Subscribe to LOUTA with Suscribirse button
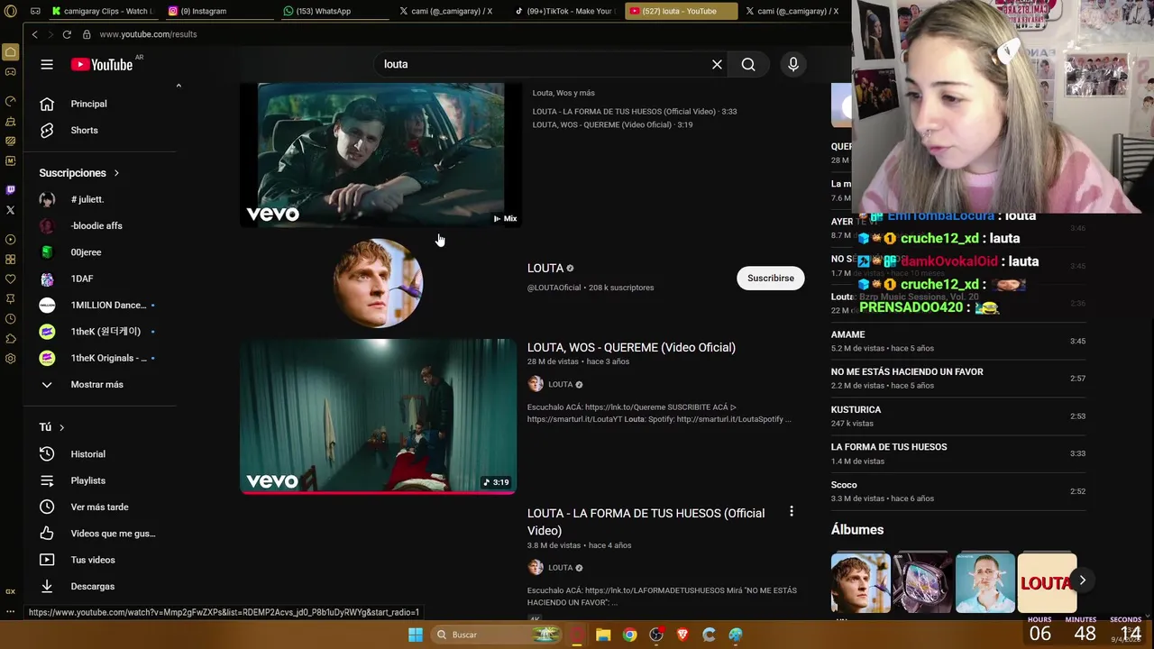Viewport: 1154px width, 649px height. coord(770,278)
